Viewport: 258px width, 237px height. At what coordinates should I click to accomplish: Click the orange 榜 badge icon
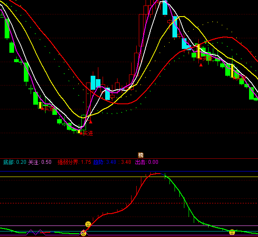141,155
